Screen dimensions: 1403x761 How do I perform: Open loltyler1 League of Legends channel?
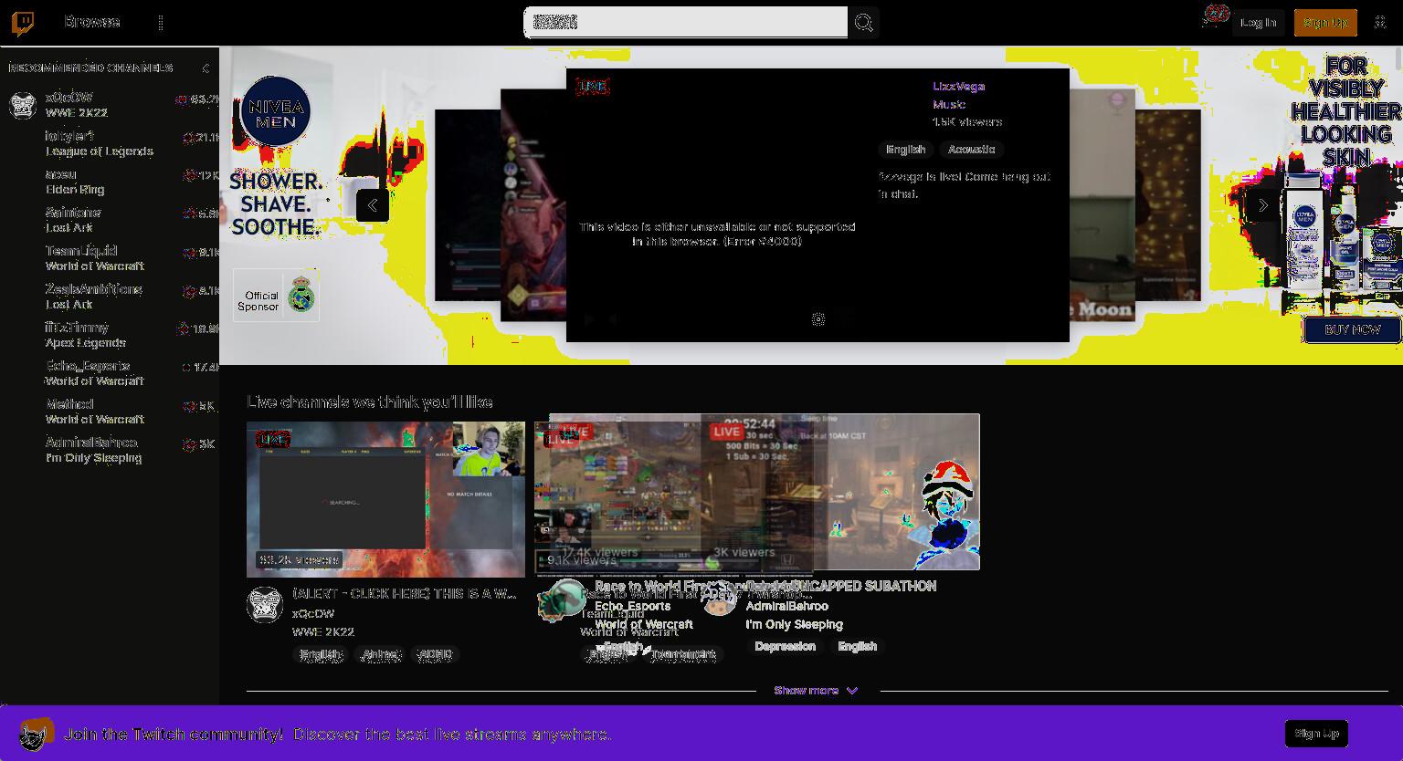tap(110, 143)
